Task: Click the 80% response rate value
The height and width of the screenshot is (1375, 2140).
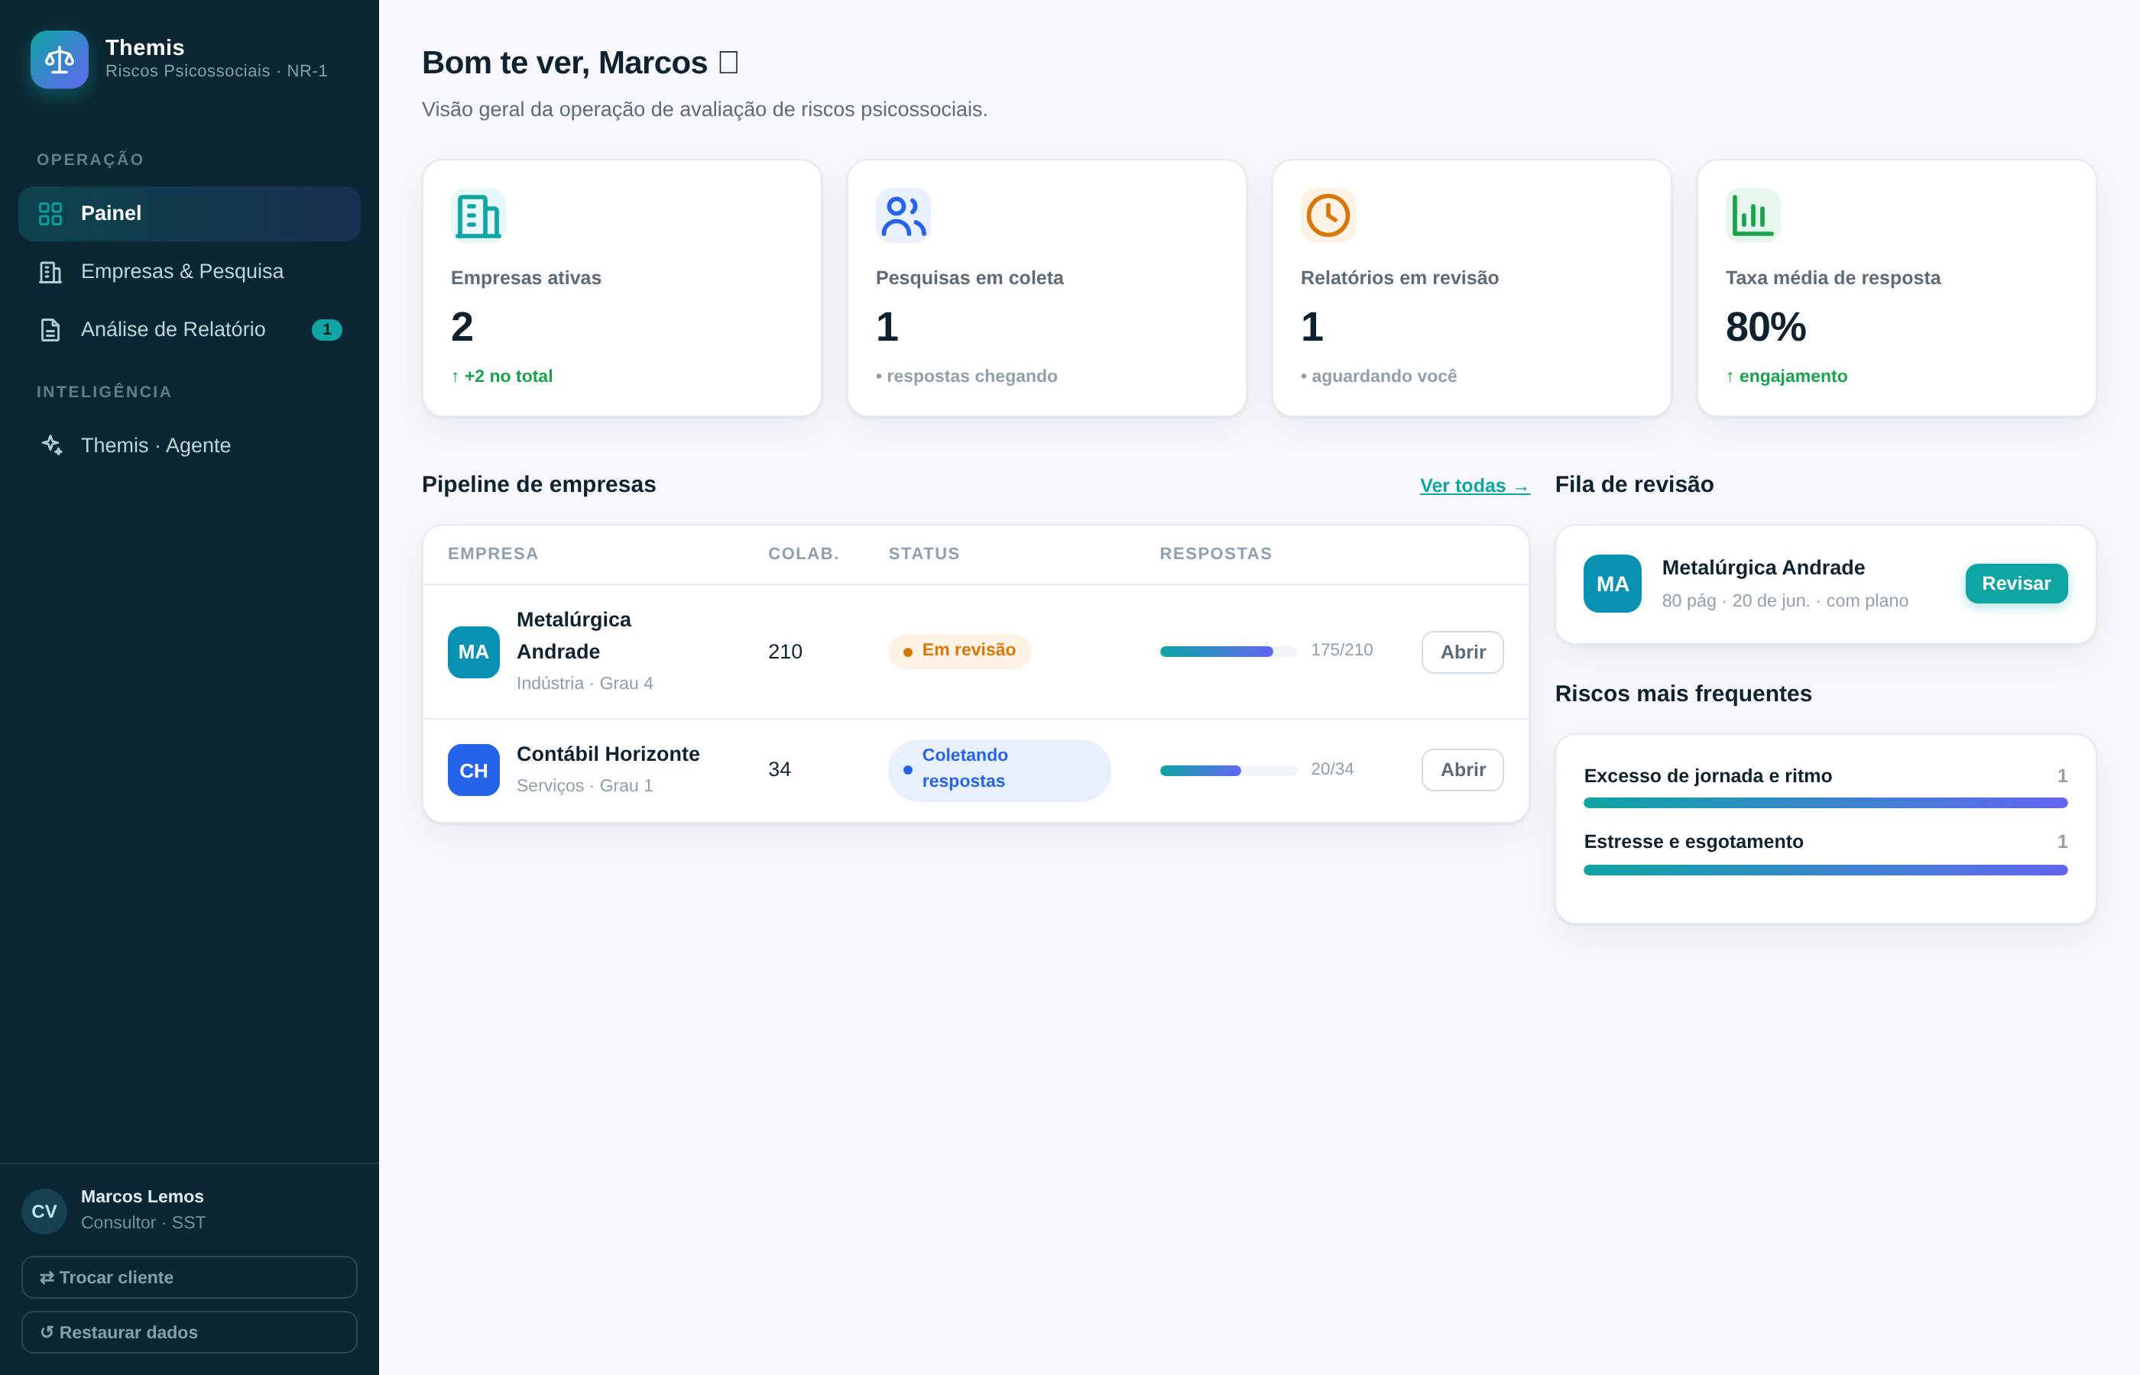Action: (1765, 327)
